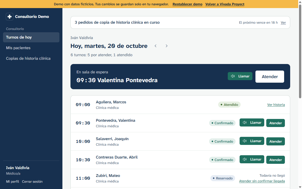
Task: Click Atender for Salaverri, Joaquín
Action: pos(276,141)
